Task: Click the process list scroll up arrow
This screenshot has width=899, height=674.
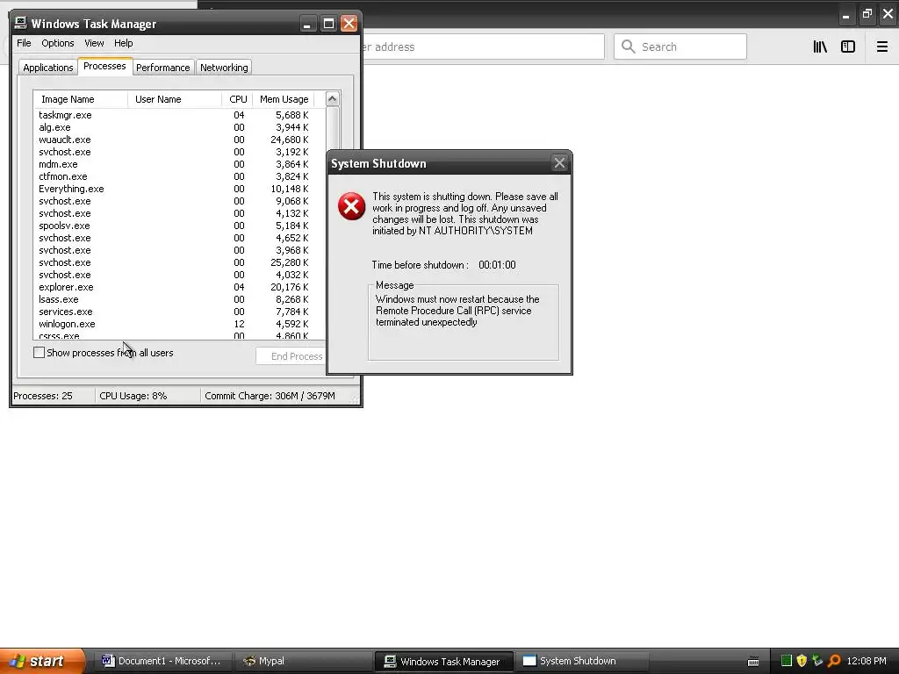Action: click(x=332, y=98)
